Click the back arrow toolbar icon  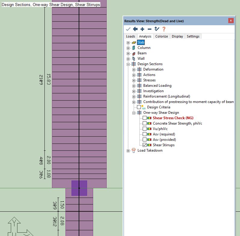[135, 29]
